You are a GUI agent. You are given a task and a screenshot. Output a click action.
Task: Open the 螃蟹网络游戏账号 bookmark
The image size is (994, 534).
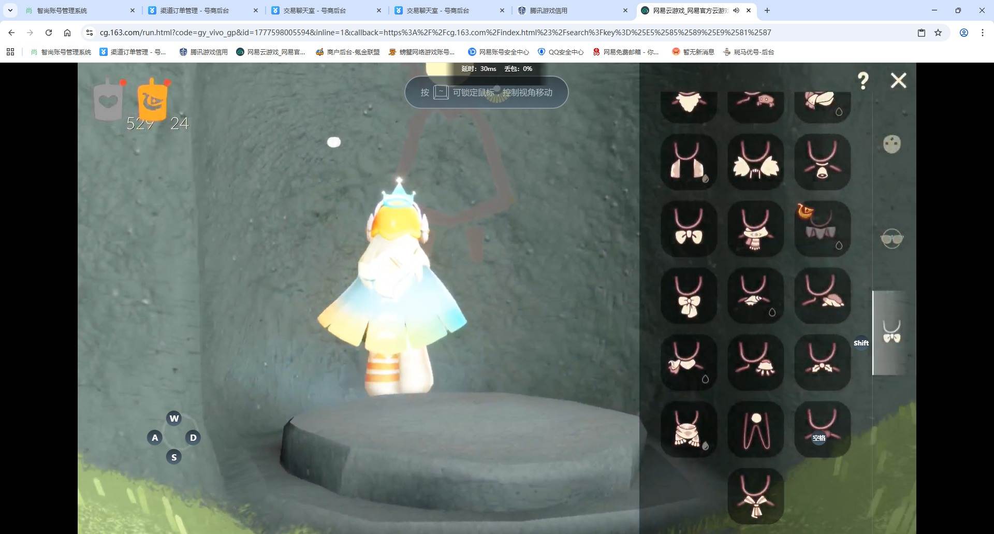point(421,52)
